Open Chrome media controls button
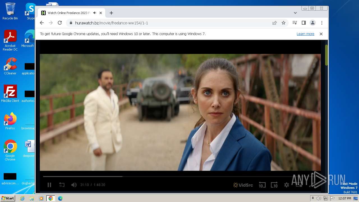Image resolution: width=359 pixels, height=202 pixels. click(294, 23)
